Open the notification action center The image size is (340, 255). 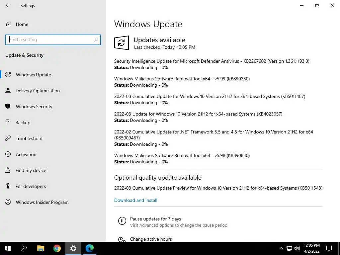(329, 248)
